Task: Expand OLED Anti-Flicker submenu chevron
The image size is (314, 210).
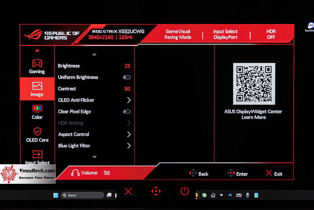Action: click(x=129, y=100)
